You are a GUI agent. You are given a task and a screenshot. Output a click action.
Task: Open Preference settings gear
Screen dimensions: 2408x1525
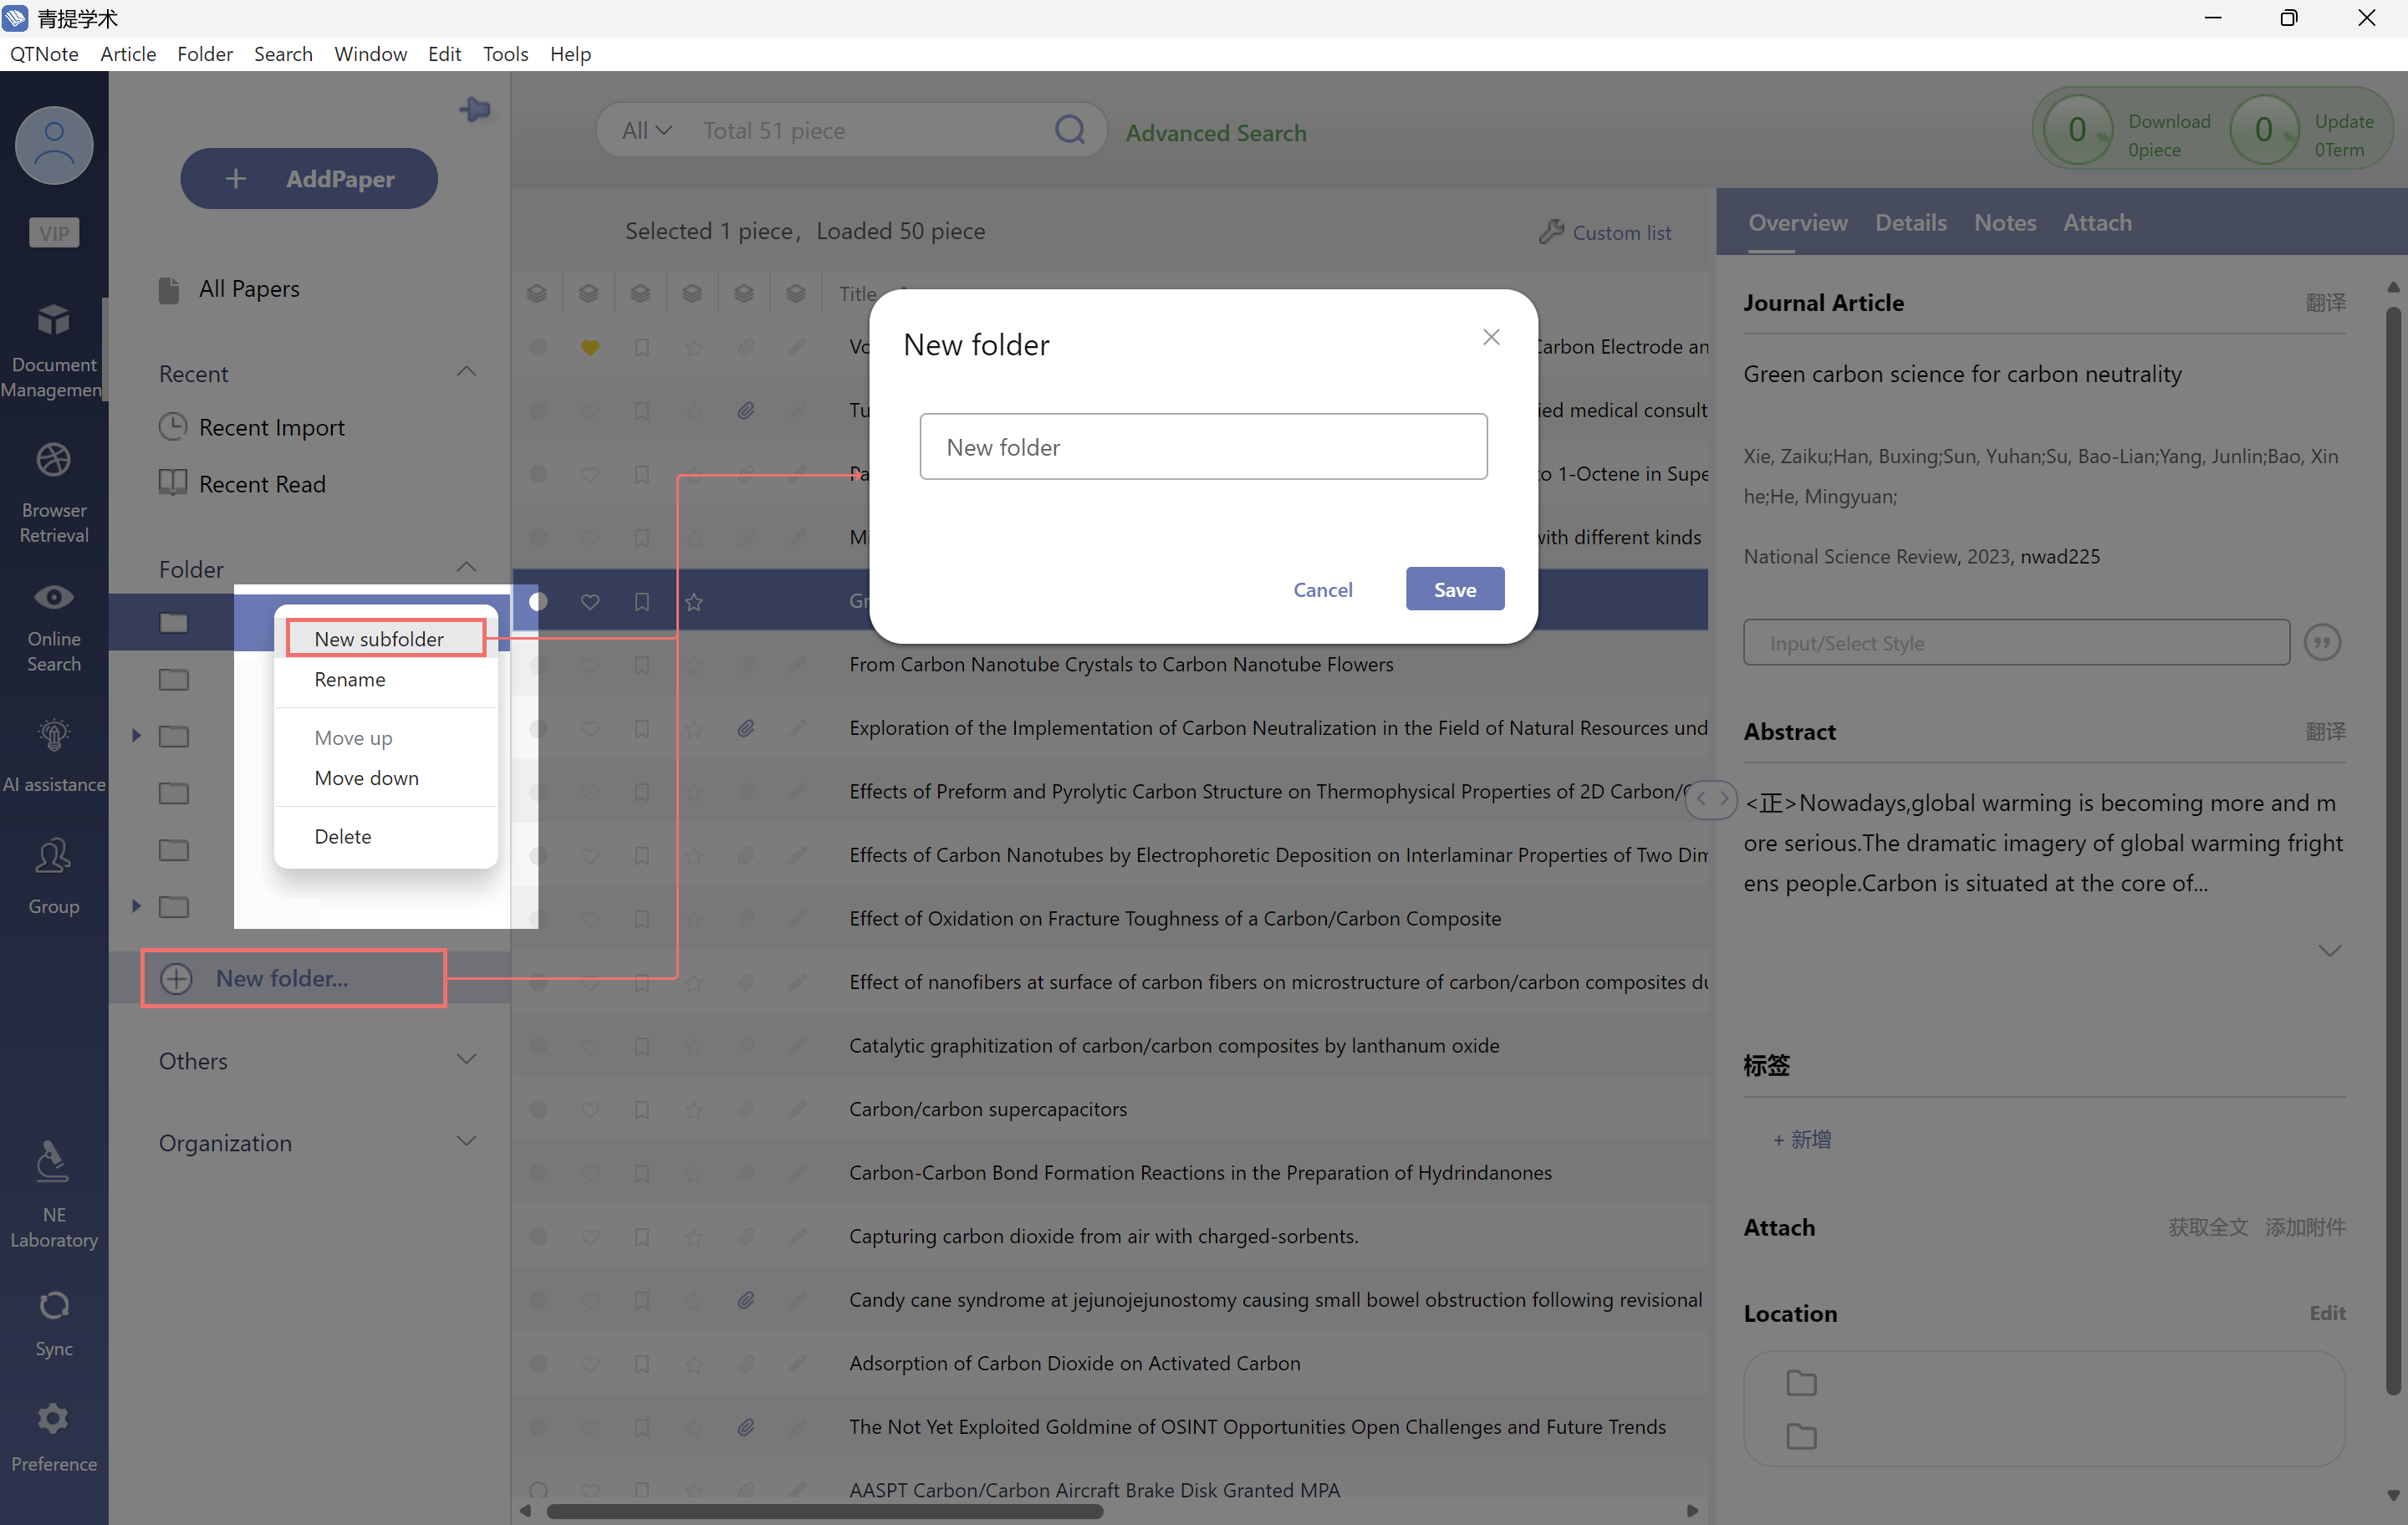coord(54,1419)
